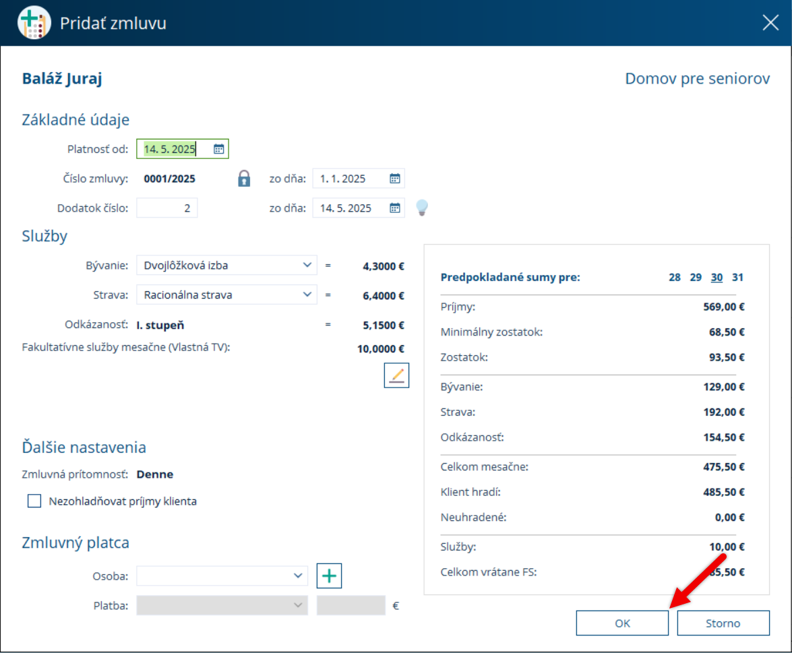This screenshot has height=653, width=792.
Task: Click the optional services amount 10,0000 €
Action: 381,349
